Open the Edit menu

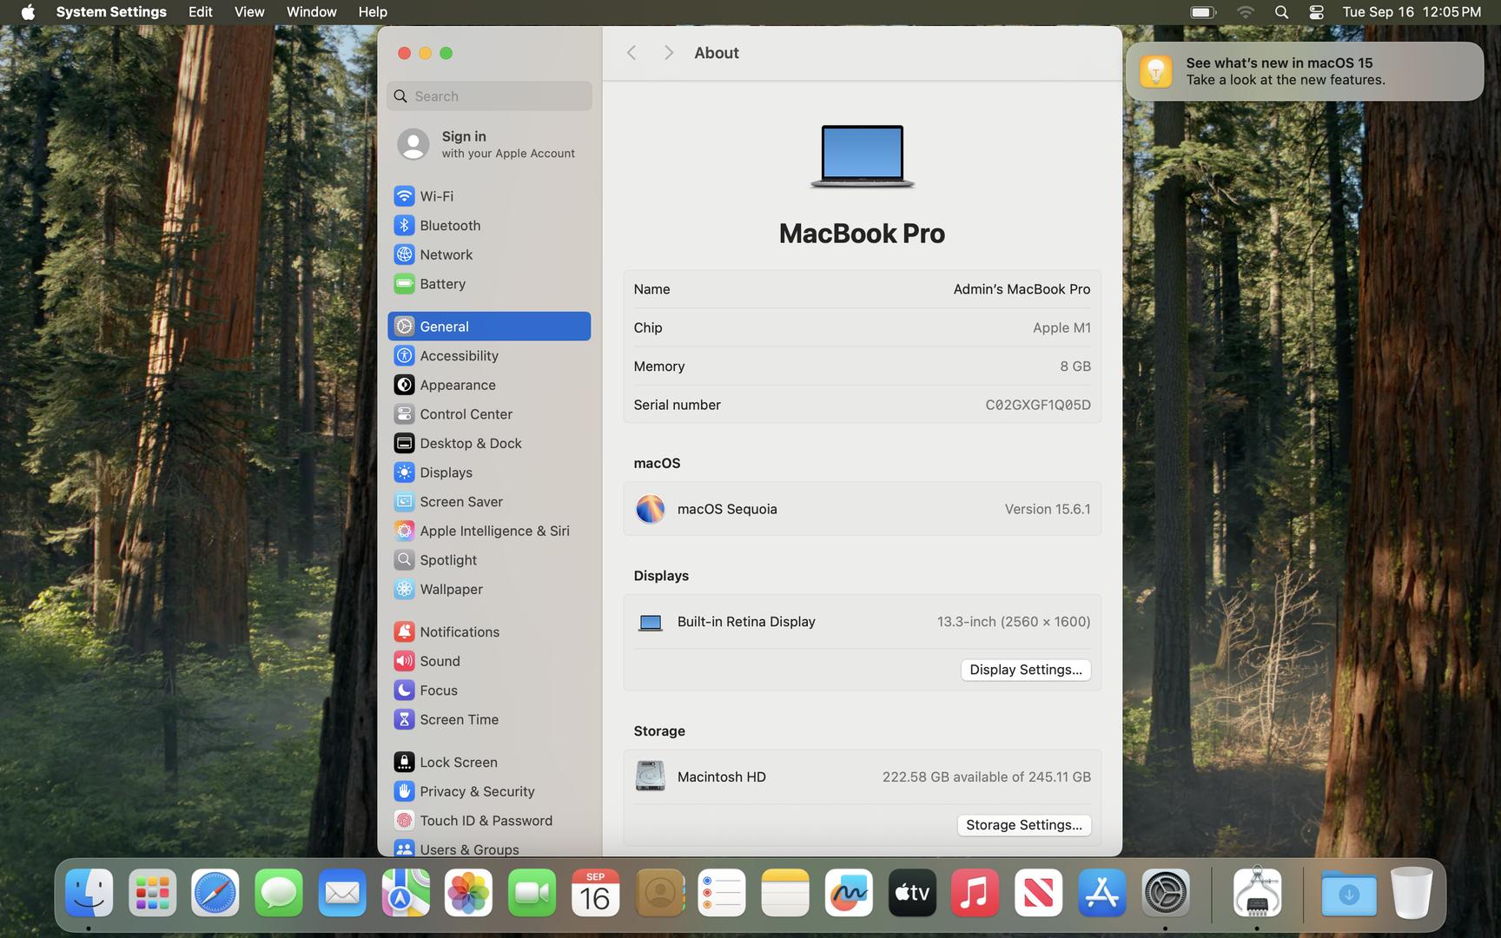pos(201,12)
